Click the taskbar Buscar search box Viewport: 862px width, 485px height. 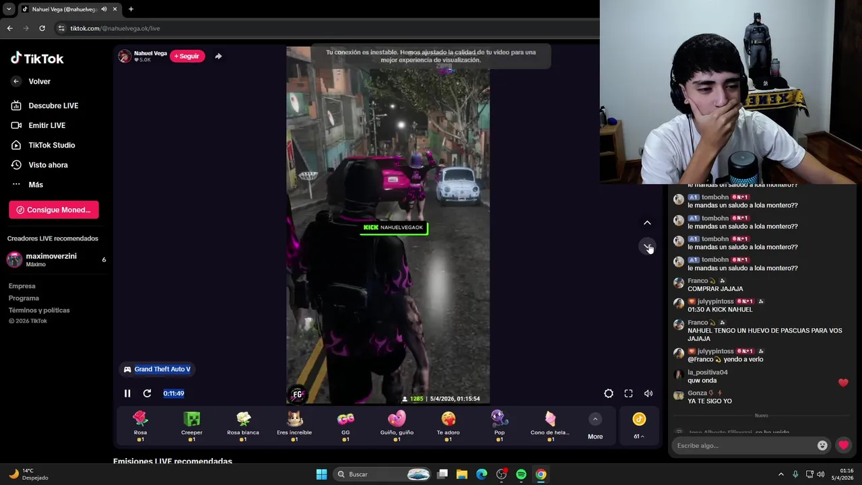(383, 474)
